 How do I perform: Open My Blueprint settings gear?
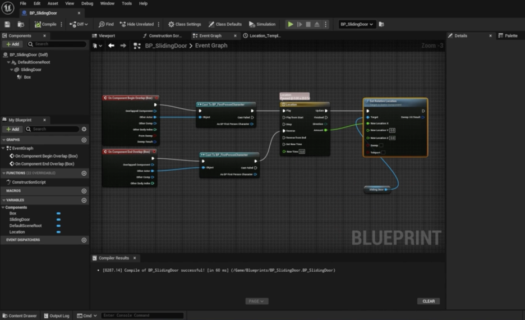84,129
